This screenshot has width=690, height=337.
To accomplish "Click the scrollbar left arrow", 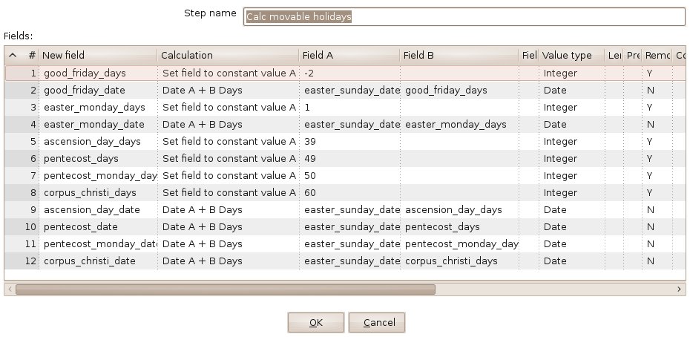I will coord(10,289).
